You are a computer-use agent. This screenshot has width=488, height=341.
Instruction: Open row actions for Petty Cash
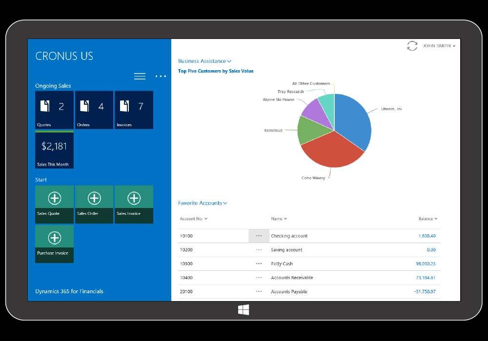(259, 264)
